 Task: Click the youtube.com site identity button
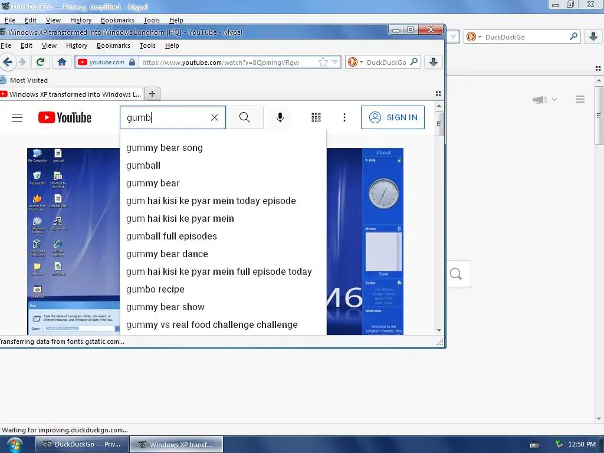coord(107,62)
